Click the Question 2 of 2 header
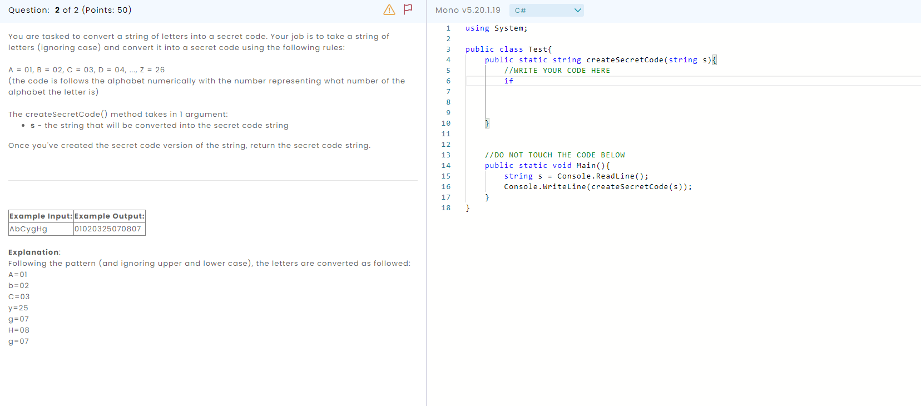 coord(70,10)
